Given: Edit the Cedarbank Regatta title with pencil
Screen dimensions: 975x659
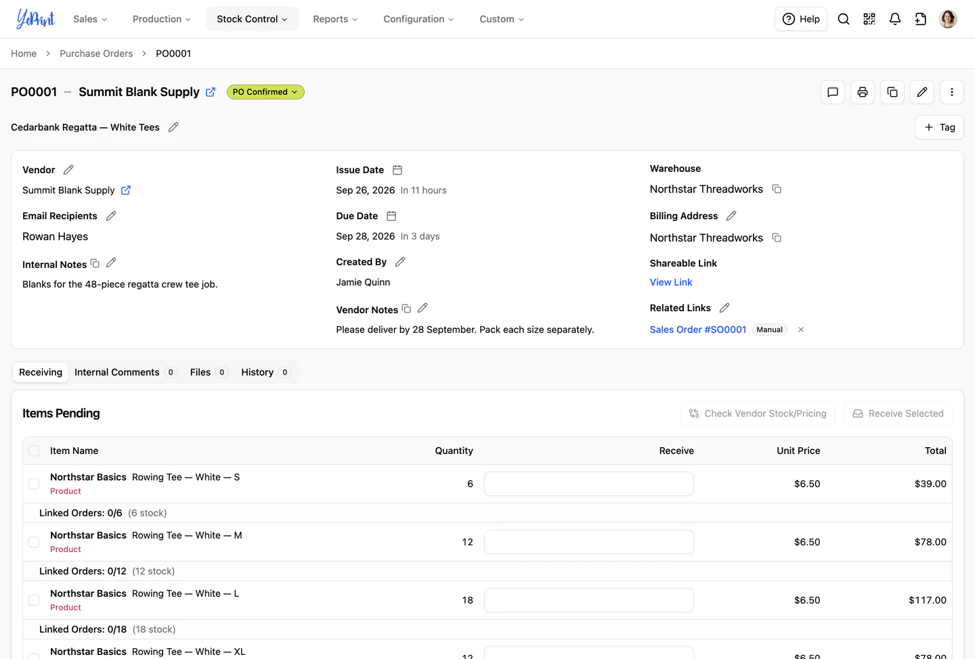Looking at the screenshot, I should coord(173,127).
